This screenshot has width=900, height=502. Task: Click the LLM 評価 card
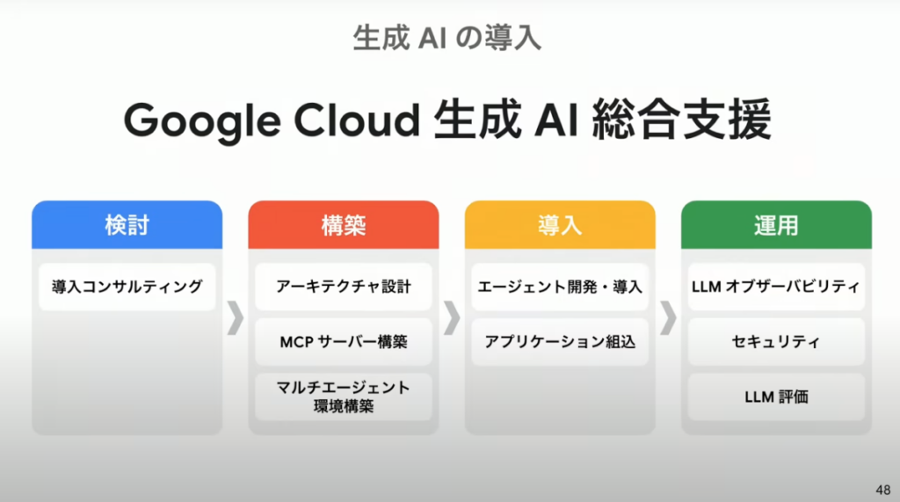coord(776,396)
